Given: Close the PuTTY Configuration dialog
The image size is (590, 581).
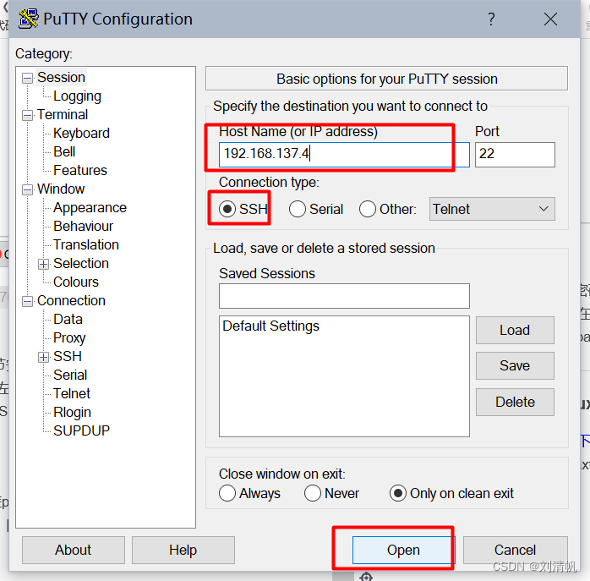Looking at the screenshot, I should pos(550,19).
